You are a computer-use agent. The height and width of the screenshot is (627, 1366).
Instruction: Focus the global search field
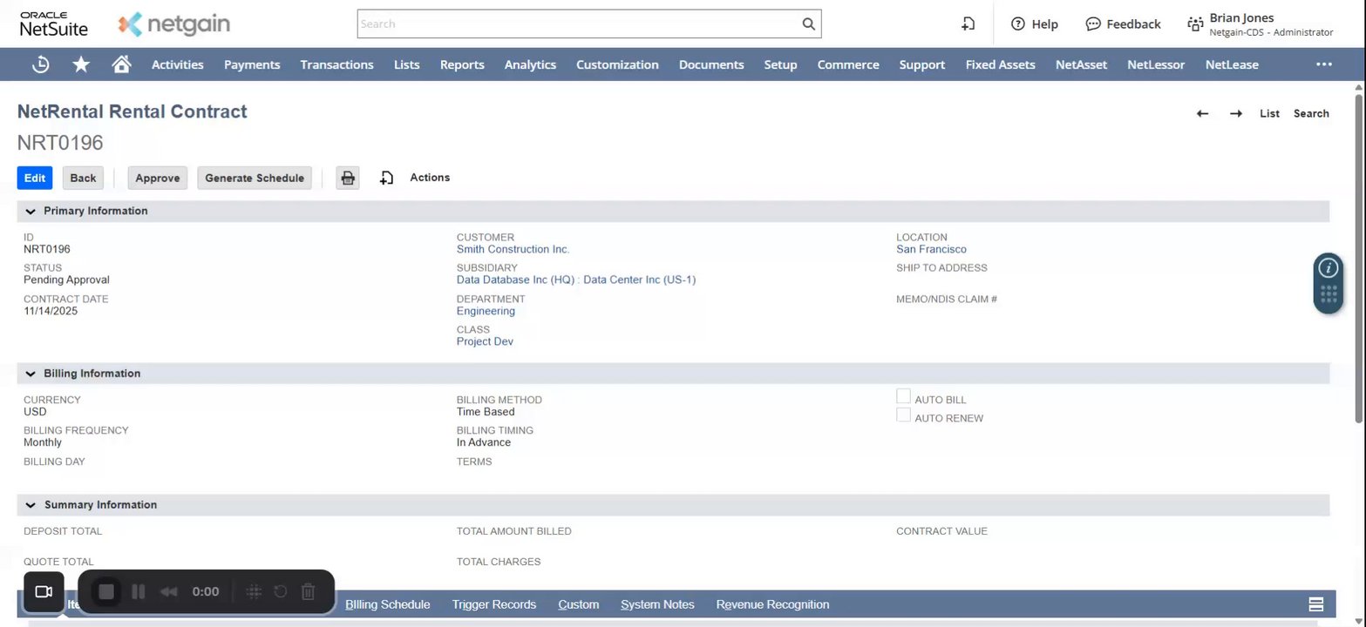tap(579, 24)
